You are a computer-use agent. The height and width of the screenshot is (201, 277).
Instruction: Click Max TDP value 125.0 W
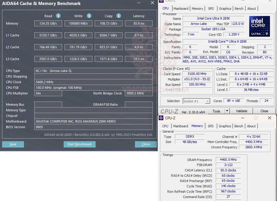[x=238, y=24]
